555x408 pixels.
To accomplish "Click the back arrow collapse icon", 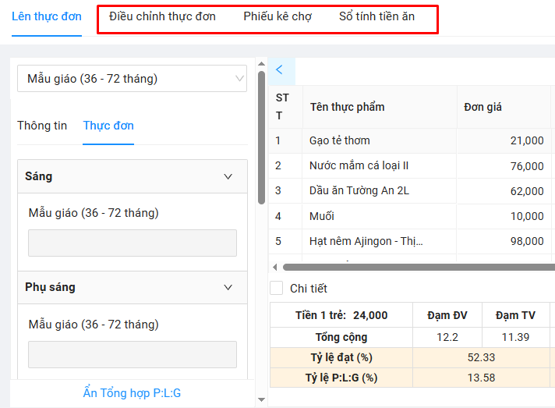I will 280,70.
